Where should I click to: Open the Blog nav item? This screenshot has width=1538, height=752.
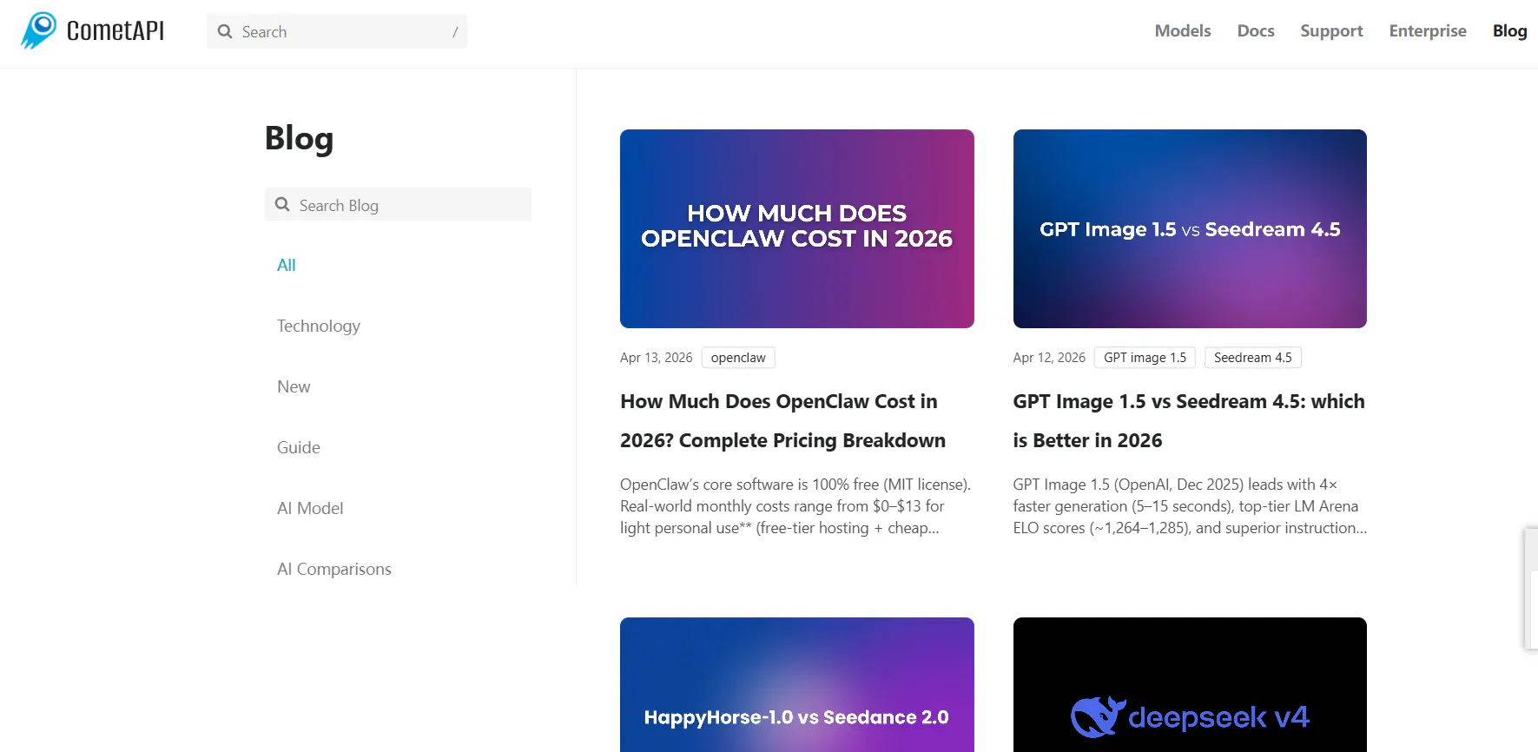click(1509, 30)
